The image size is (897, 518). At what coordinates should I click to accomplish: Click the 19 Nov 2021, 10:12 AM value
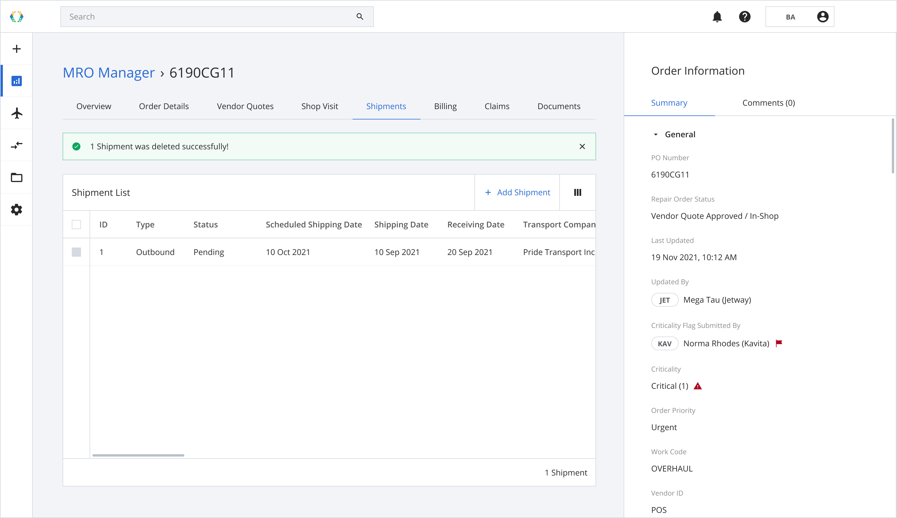click(x=694, y=258)
